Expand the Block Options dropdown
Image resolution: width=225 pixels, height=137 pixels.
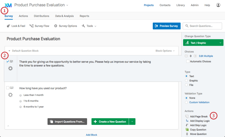pyautogui.click(x=165, y=51)
